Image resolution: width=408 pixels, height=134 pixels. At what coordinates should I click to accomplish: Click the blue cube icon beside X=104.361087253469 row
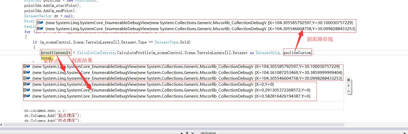pos(28,72)
